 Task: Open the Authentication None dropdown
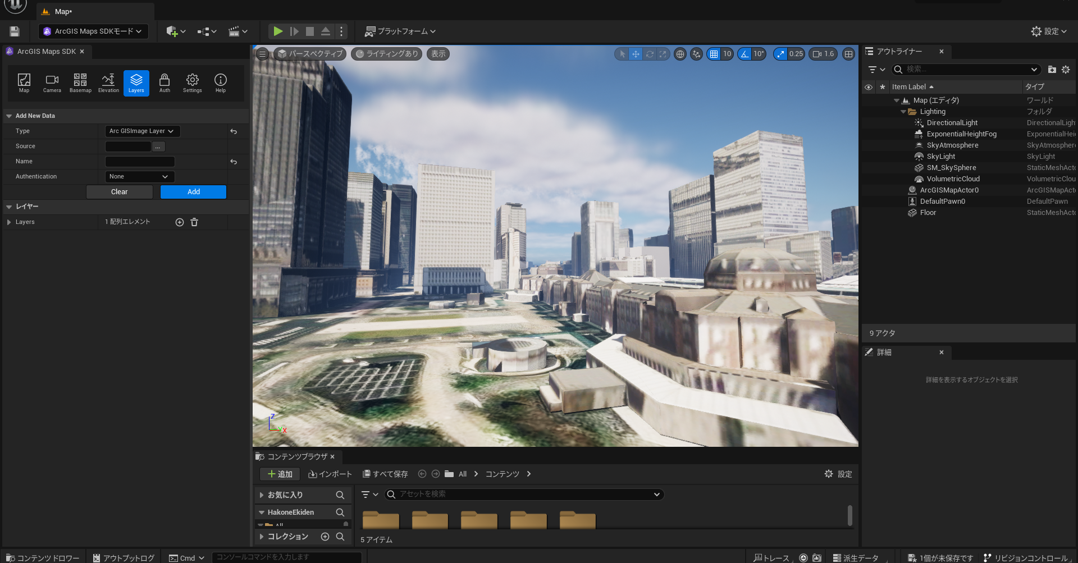140,177
